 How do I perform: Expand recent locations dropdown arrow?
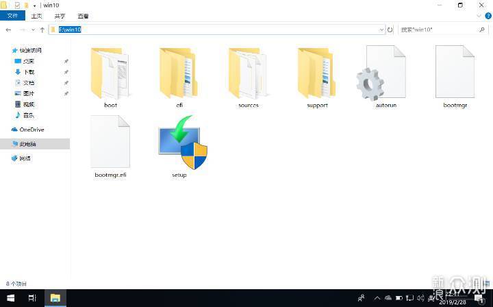pos(33,30)
